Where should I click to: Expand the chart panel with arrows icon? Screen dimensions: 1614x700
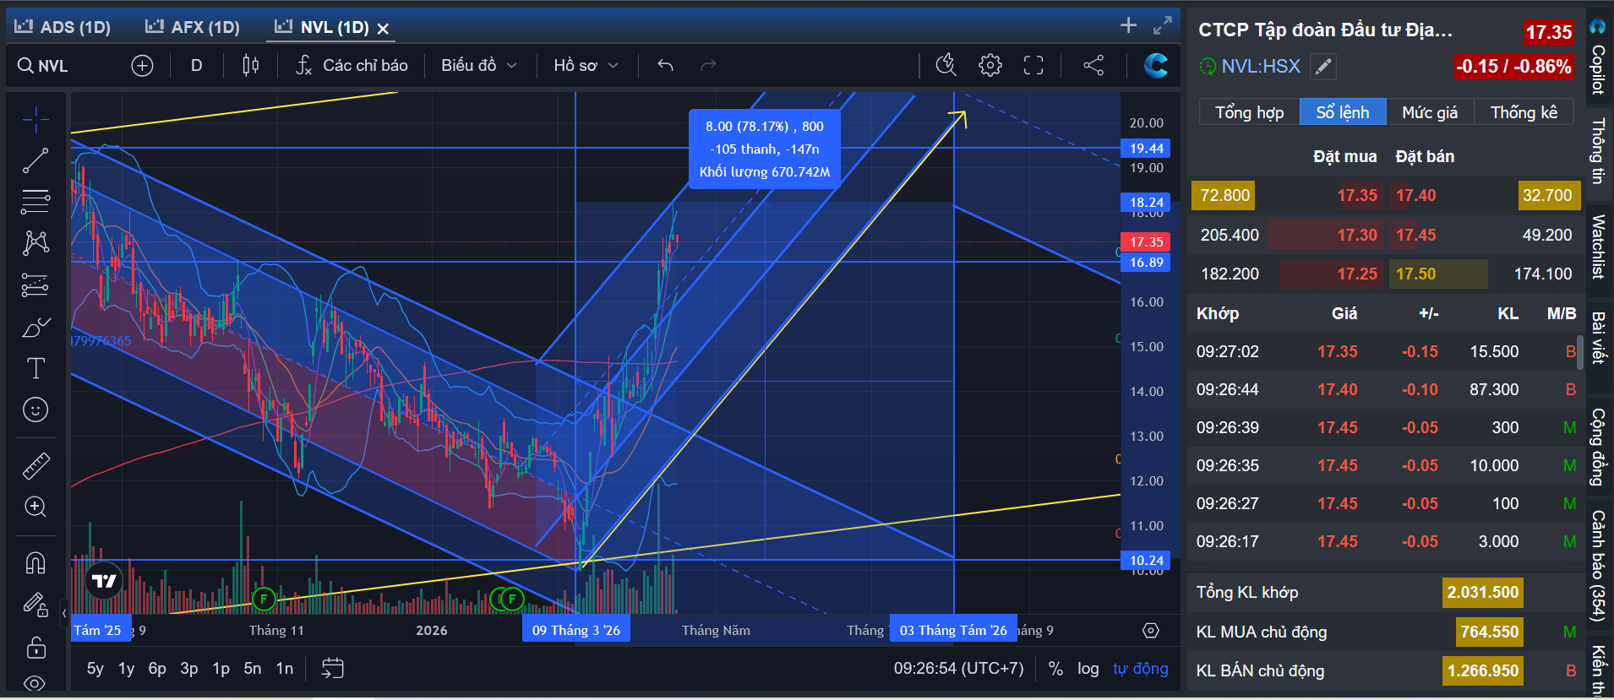(1163, 25)
